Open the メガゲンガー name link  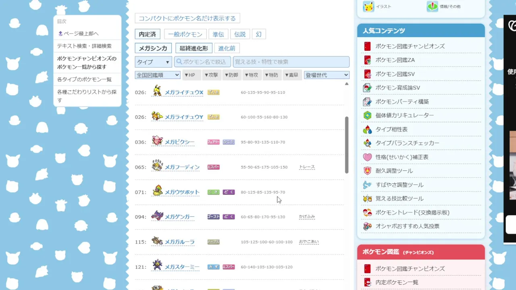[x=179, y=217]
